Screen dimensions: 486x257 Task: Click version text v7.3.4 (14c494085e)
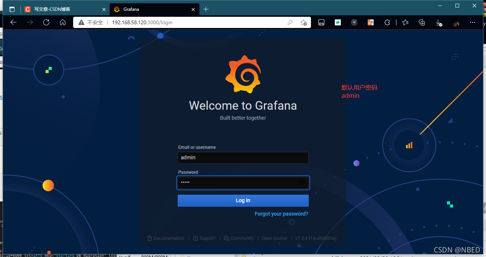316,238
